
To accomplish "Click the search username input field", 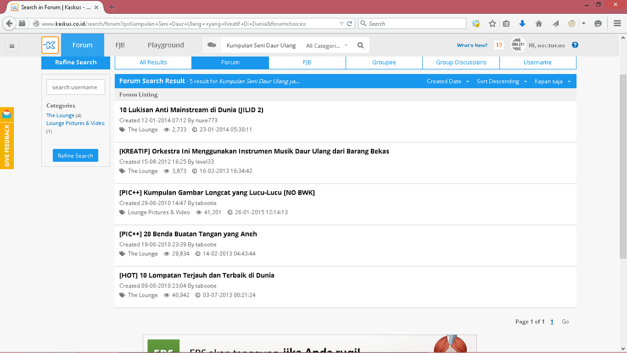I will point(75,87).
